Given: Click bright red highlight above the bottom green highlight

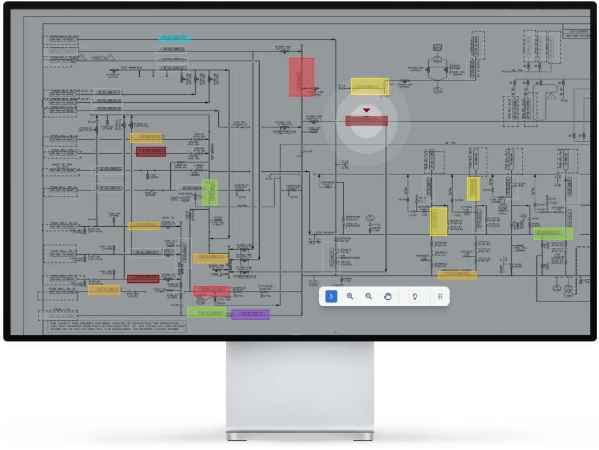Looking at the screenshot, I should coord(211,290).
